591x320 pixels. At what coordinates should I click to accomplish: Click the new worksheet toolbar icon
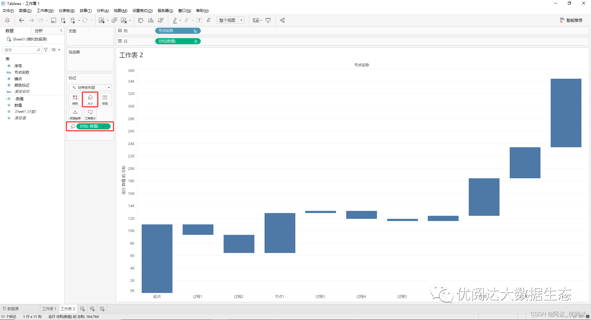pyautogui.click(x=102, y=20)
